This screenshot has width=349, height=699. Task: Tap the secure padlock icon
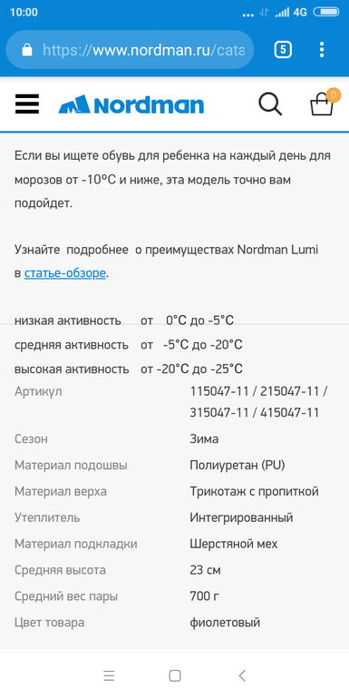(27, 50)
